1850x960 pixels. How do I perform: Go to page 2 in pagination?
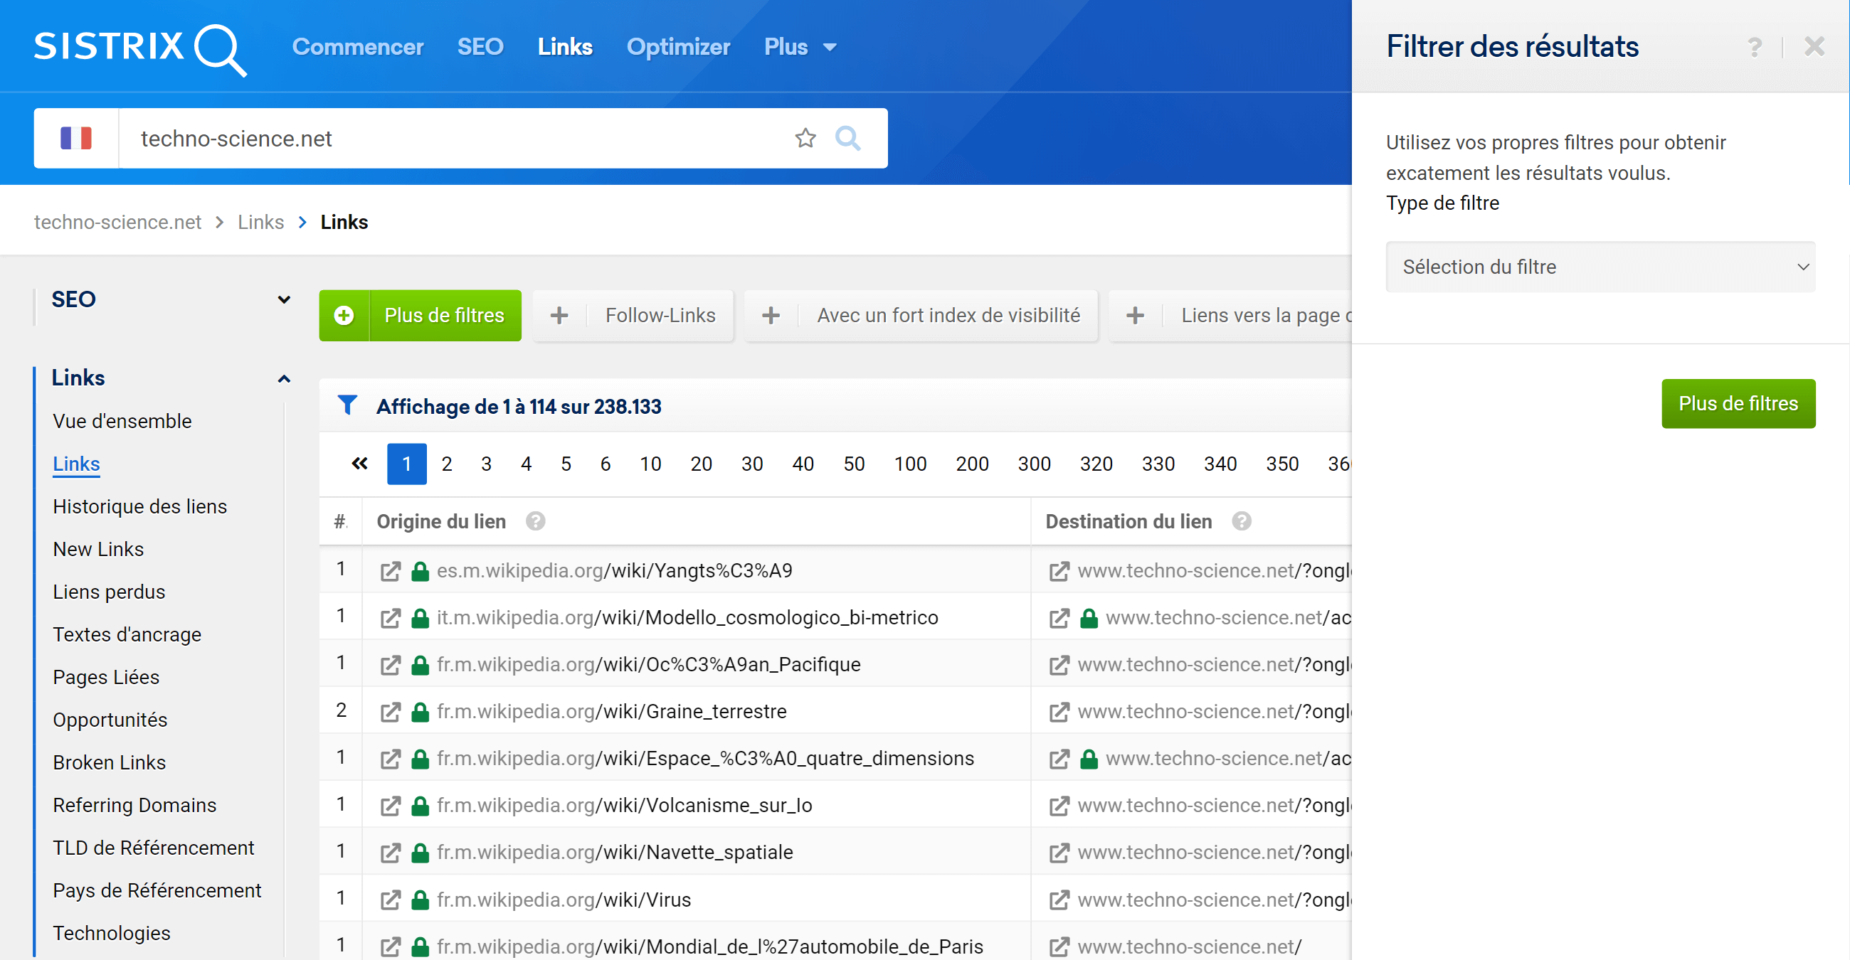(x=447, y=464)
